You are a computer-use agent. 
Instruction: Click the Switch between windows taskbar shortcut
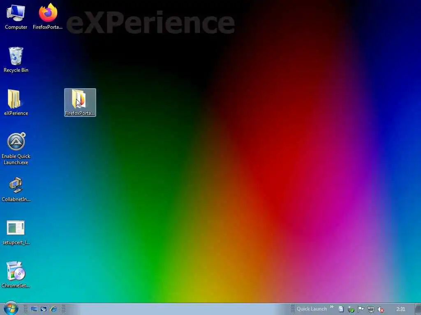coord(44,309)
